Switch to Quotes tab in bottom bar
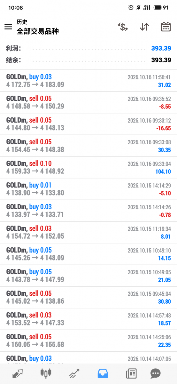177x384 pixels. [18, 373]
